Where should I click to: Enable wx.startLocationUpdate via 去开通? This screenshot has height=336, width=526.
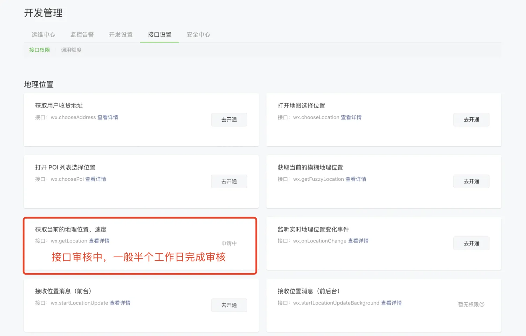(x=229, y=305)
